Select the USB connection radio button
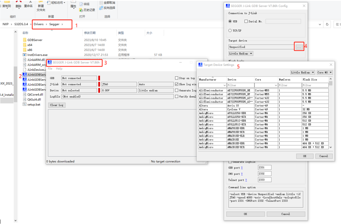 coord(230,21)
